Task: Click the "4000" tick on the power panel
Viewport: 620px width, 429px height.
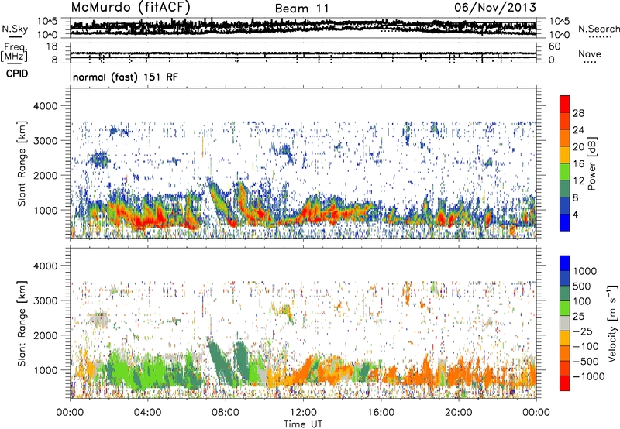Action: click(45, 106)
